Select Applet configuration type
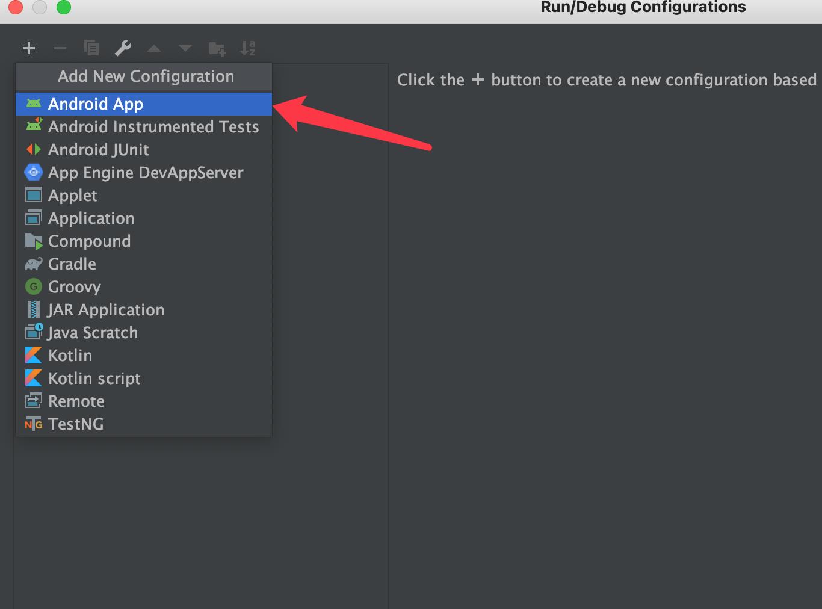822x609 pixels. pos(144,196)
